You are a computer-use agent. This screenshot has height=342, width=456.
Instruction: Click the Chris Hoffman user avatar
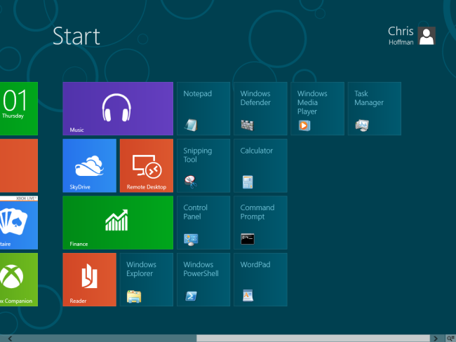(427, 36)
